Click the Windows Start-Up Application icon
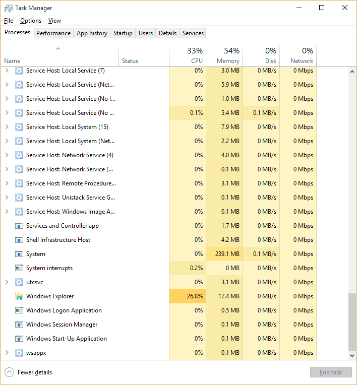The width and height of the screenshot is (357, 385). [x=19, y=339]
